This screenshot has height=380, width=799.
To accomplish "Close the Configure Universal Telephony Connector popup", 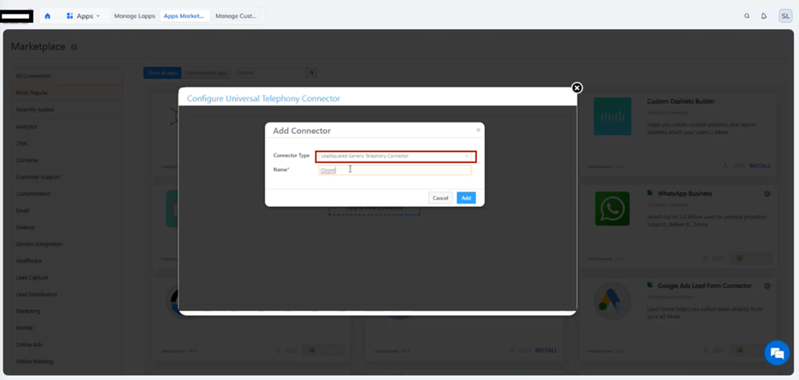I will 576,88.
